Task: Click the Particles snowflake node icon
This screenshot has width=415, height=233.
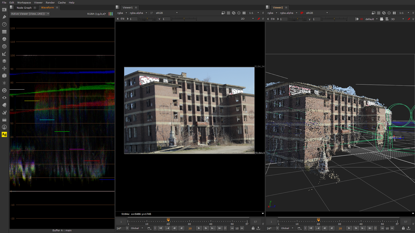Action: point(4,83)
